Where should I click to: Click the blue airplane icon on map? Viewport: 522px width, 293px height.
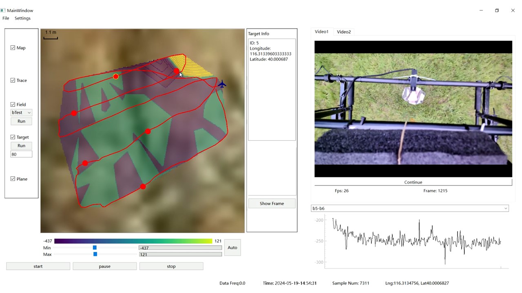(222, 84)
